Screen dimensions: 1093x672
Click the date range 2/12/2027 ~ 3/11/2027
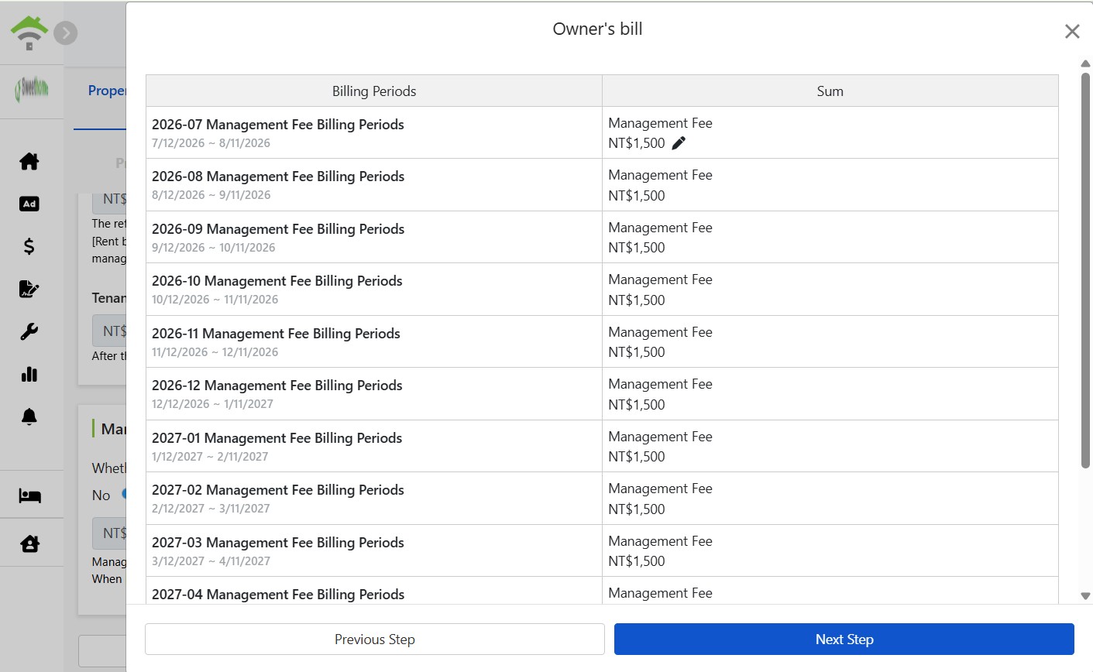tap(211, 509)
